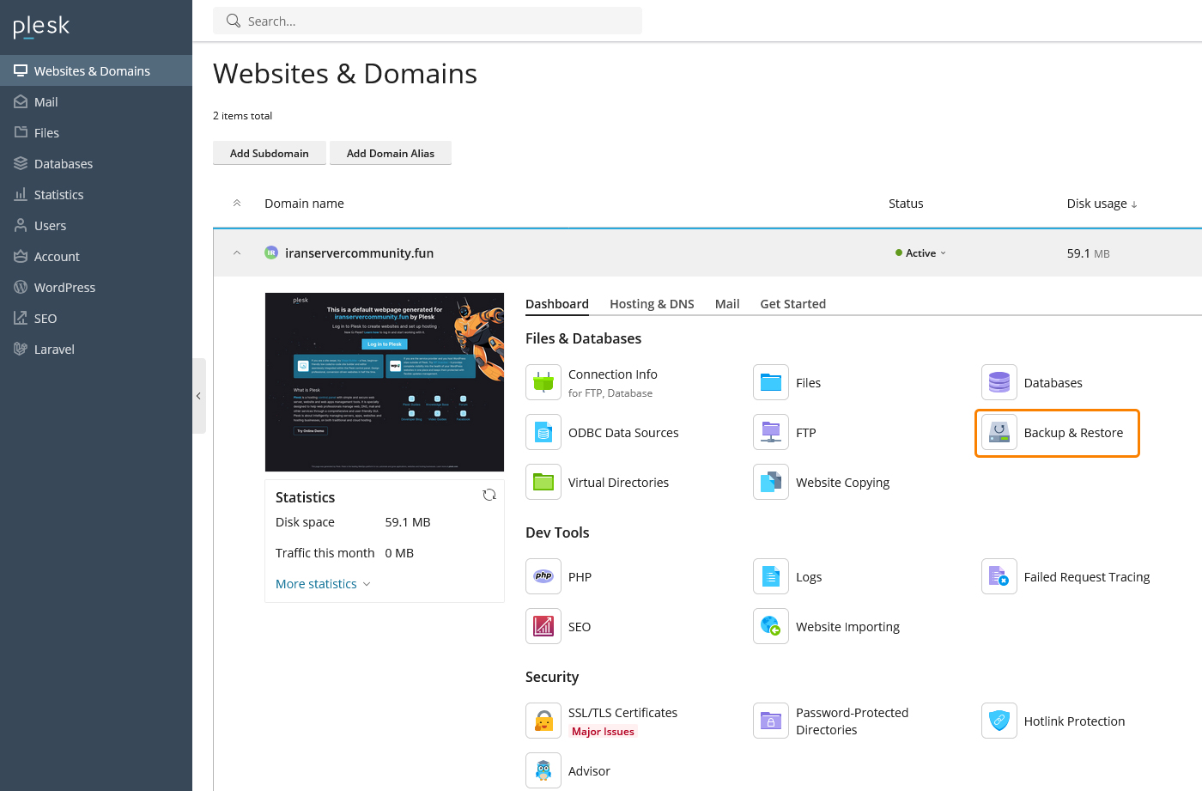Refresh statistics using the reload icon
Screen dimensions: 1202x791
(x=489, y=495)
